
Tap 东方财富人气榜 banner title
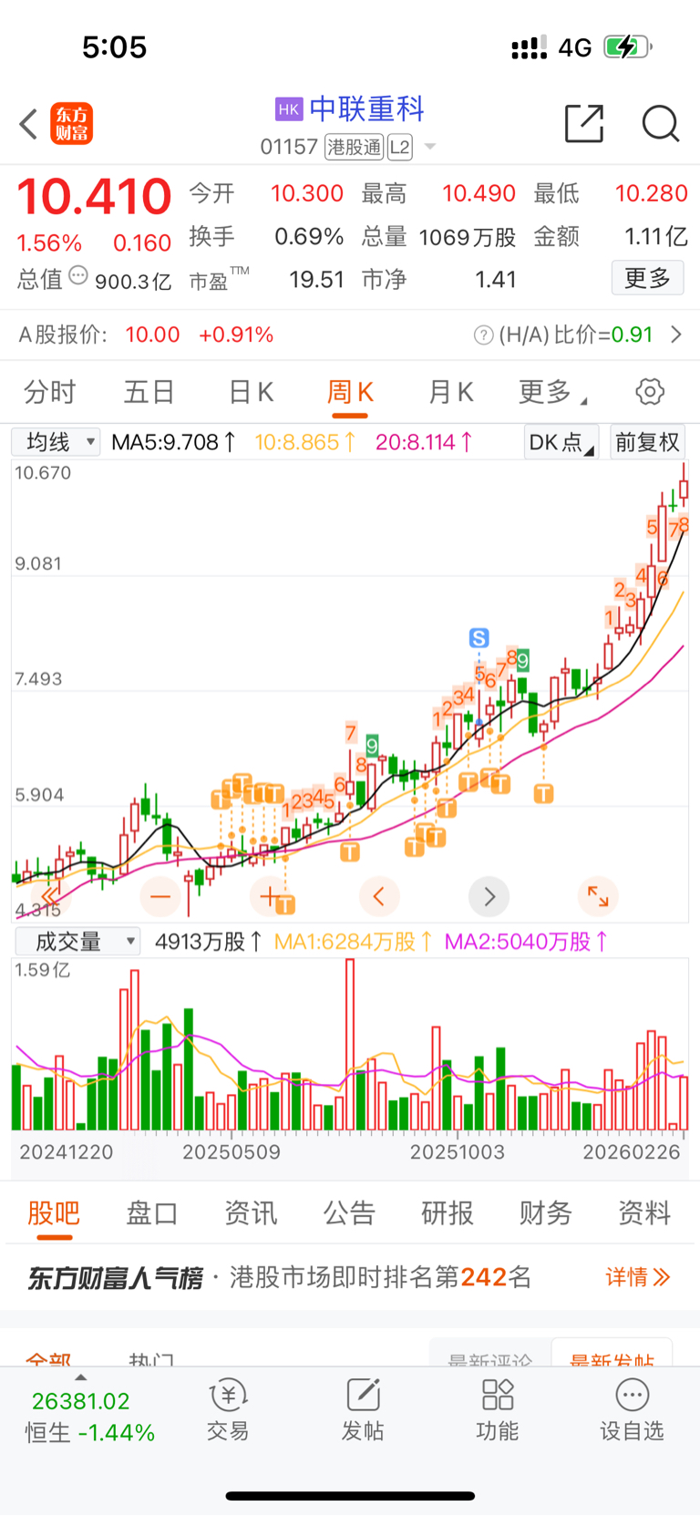[115, 1277]
